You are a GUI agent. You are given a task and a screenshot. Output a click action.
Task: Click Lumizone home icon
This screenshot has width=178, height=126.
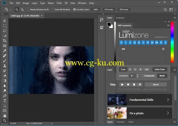[122, 85]
